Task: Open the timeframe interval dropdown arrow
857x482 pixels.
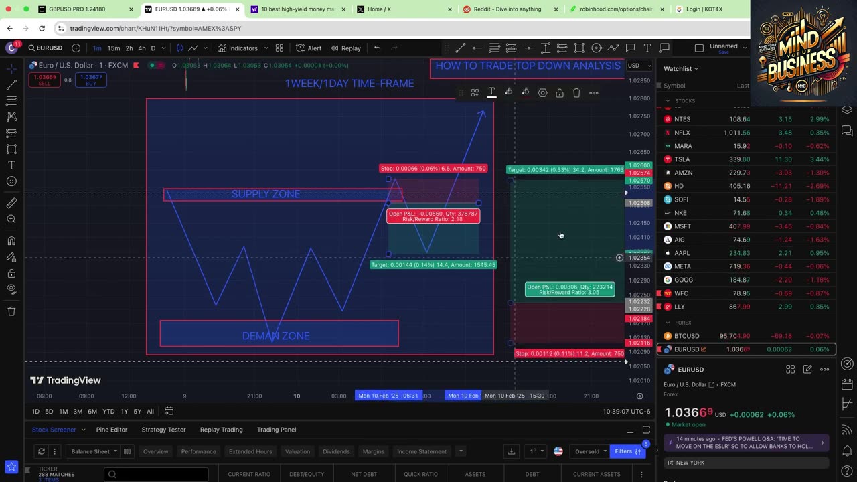Action: pyautogui.click(x=164, y=48)
